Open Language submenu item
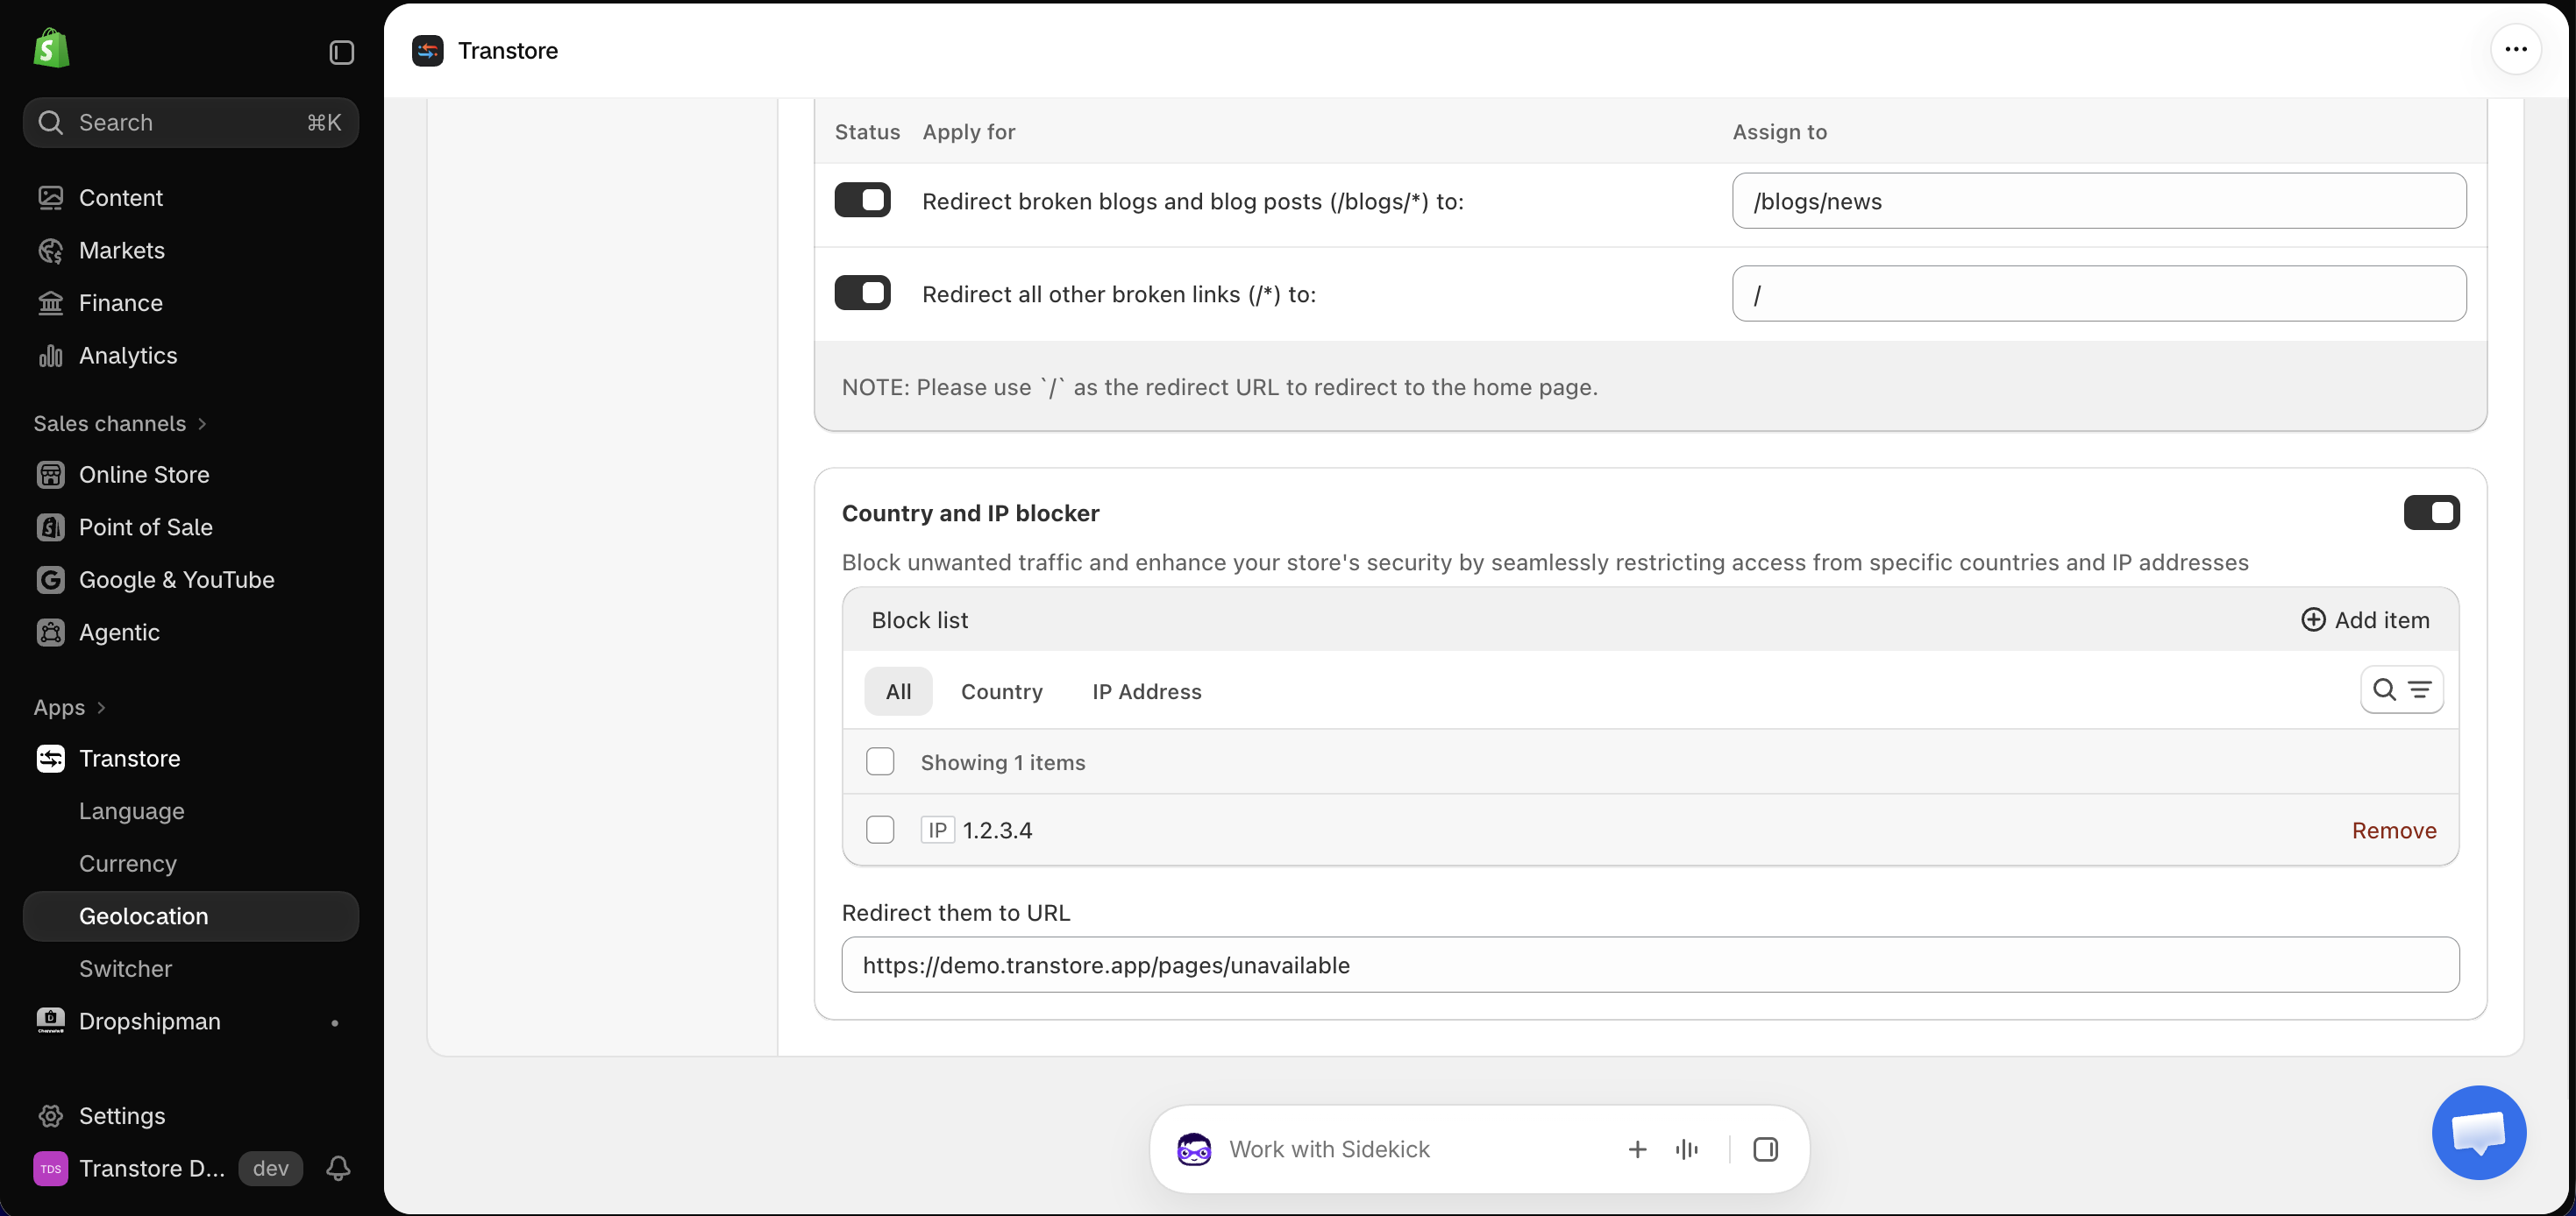The height and width of the screenshot is (1216, 2576). point(191,811)
